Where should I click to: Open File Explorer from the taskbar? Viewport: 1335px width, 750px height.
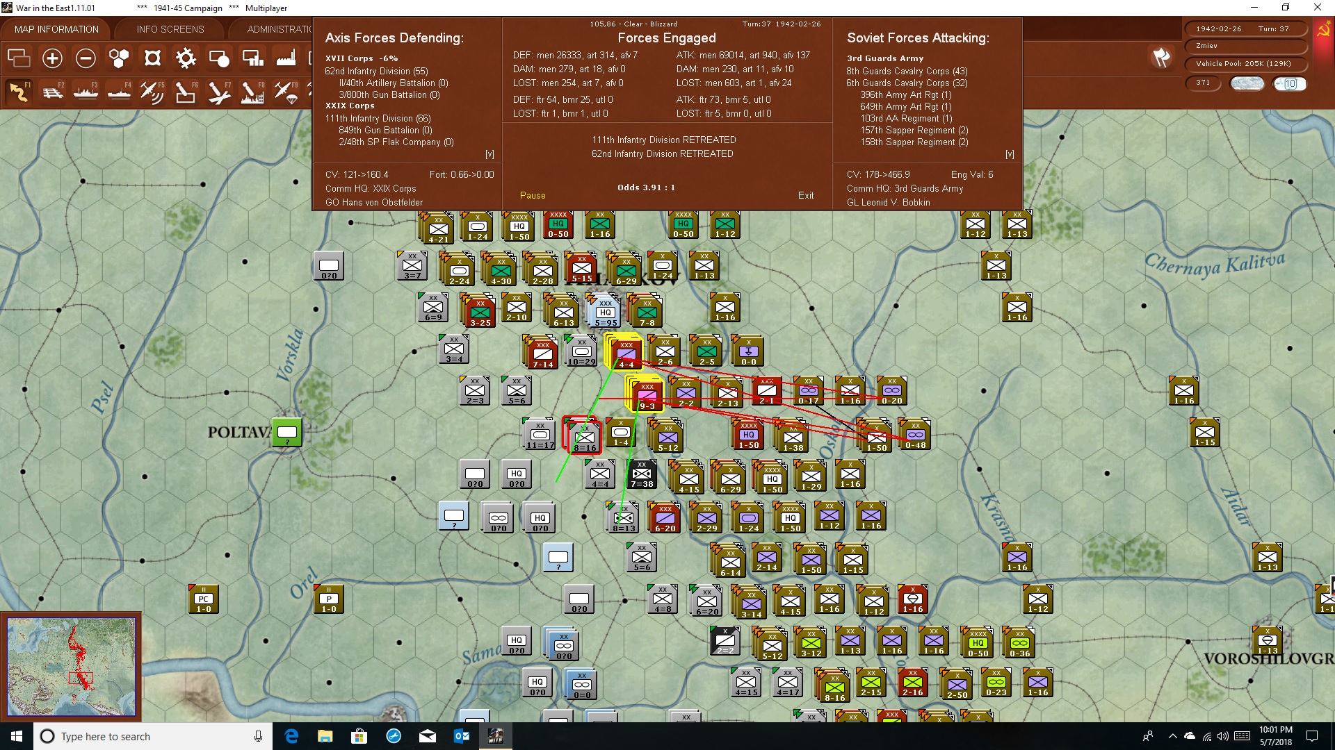click(325, 736)
